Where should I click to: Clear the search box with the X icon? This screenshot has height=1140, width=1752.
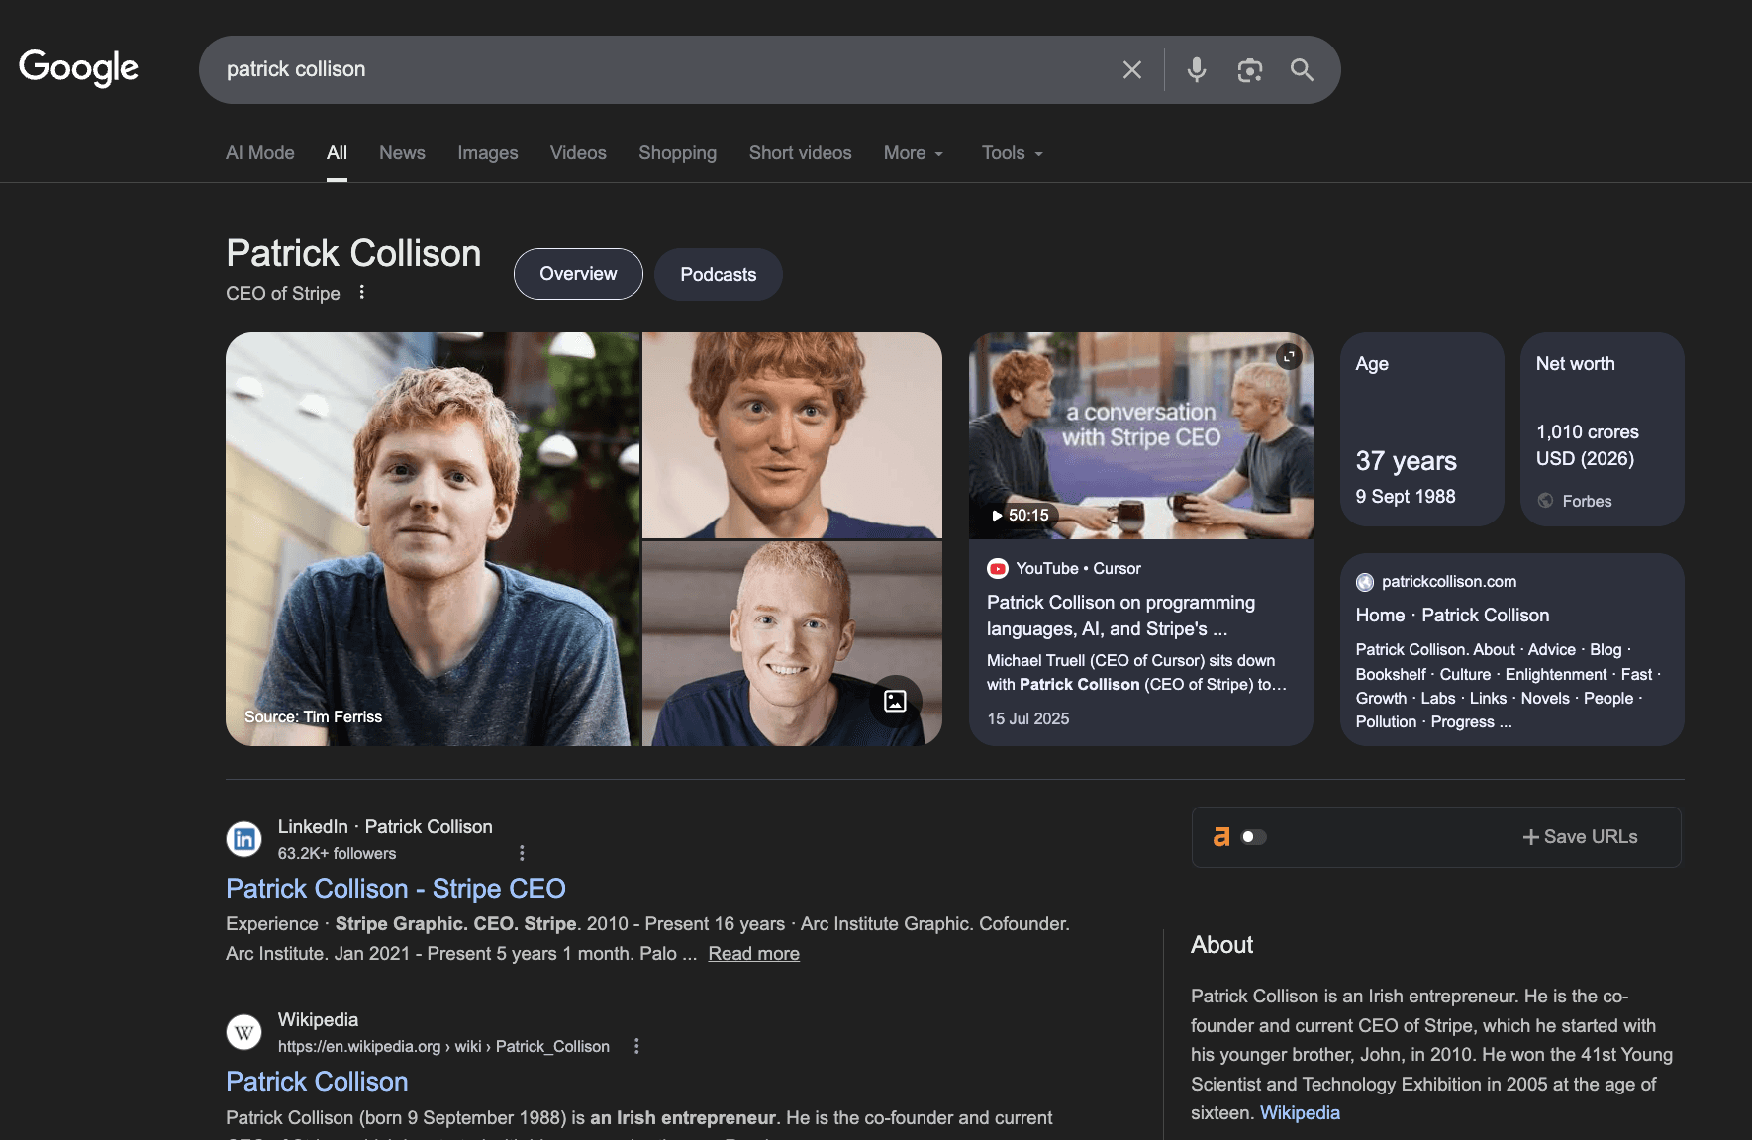1132,69
